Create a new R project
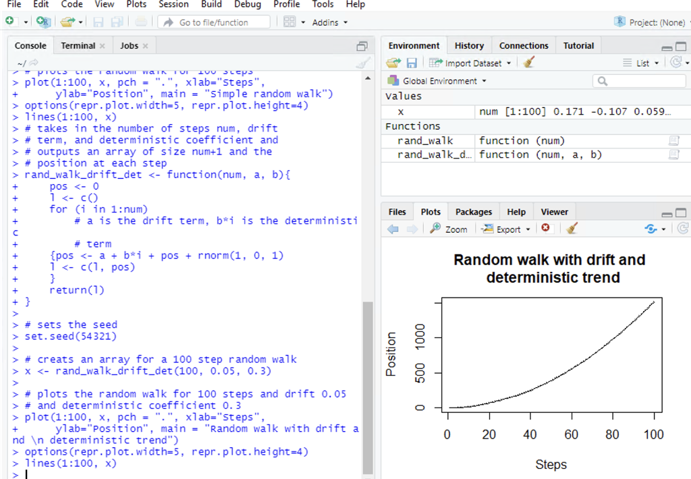Screen dimensions: 691x479 coord(43,21)
